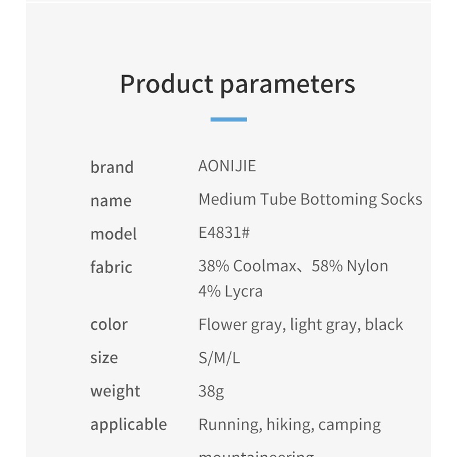Select the applicable label

point(128,424)
